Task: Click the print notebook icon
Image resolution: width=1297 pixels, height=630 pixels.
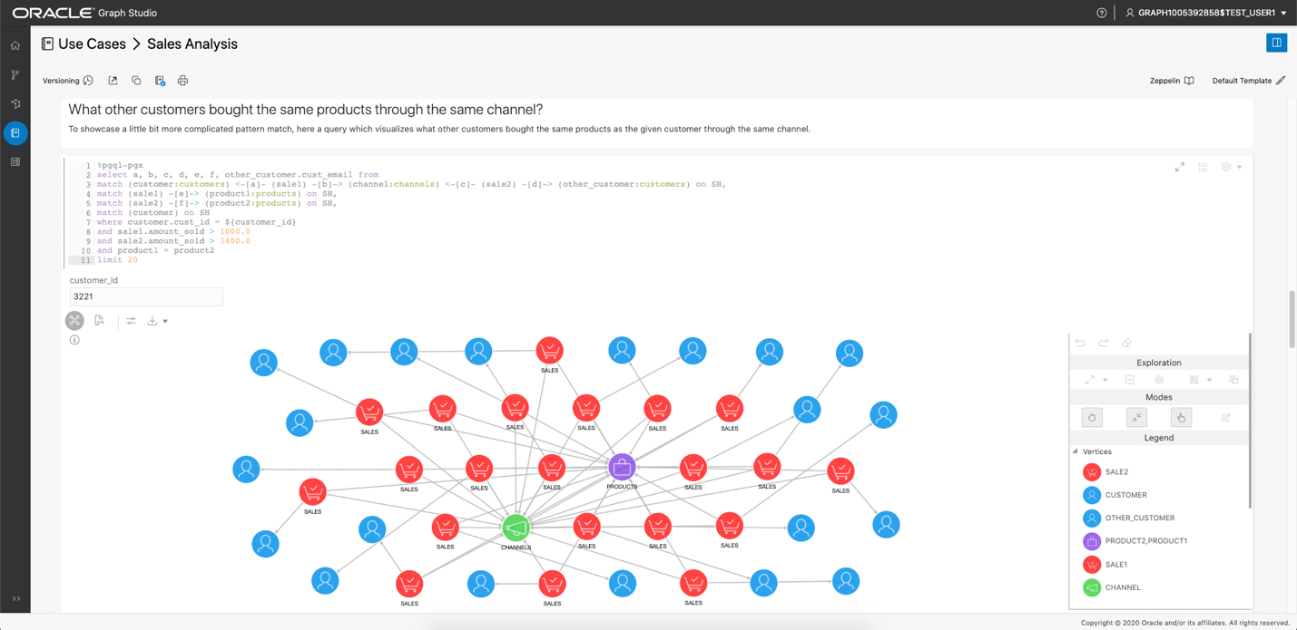Action: pyautogui.click(x=182, y=81)
